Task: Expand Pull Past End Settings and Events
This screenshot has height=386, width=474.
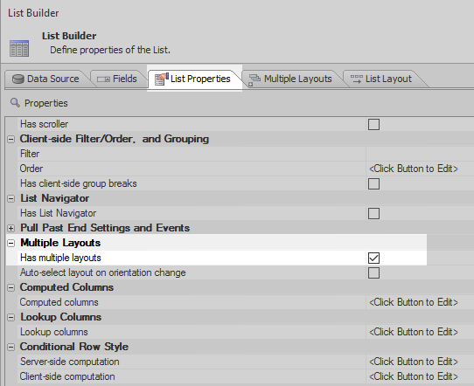Action: (10, 229)
